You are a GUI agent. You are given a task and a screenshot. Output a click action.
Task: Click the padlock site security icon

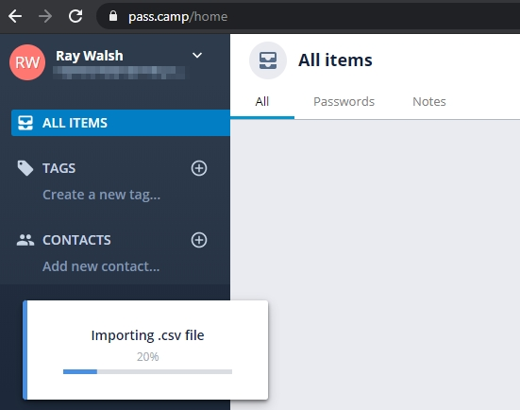pos(113,16)
